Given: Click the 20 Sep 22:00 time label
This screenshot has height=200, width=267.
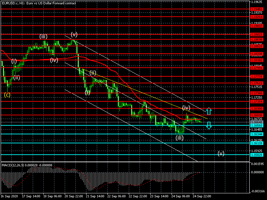Looking at the screenshot, I should [74, 196].
